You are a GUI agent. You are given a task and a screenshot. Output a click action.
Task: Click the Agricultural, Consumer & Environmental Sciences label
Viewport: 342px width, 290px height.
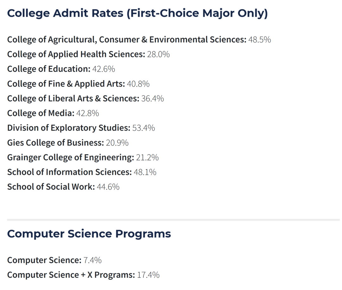click(126, 39)
